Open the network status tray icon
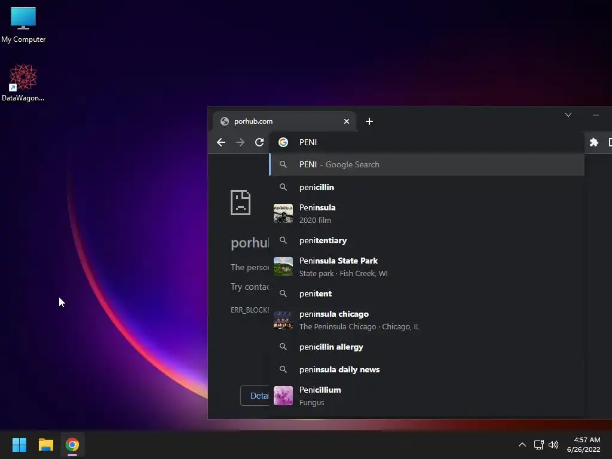Viewport: 612px width, 459px height. click(539, 445)
